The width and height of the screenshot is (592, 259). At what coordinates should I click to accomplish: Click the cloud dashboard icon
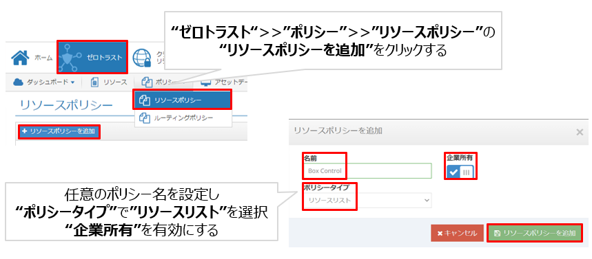(18, 82)
